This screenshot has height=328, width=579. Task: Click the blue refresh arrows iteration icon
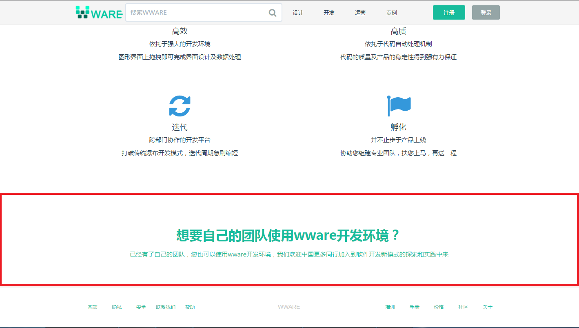pos(180,106)
